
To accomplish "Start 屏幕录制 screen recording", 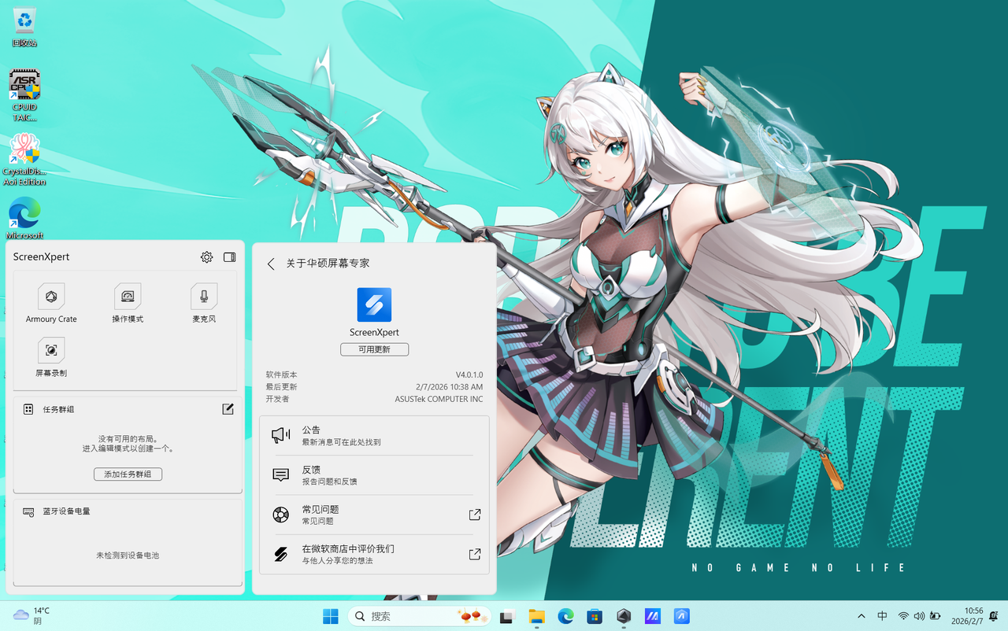I will point(51,357).
